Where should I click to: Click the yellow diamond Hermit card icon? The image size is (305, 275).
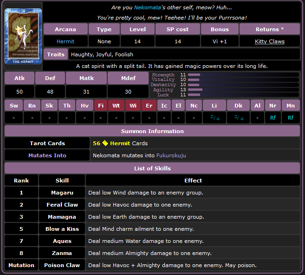(x=105, y=143)
